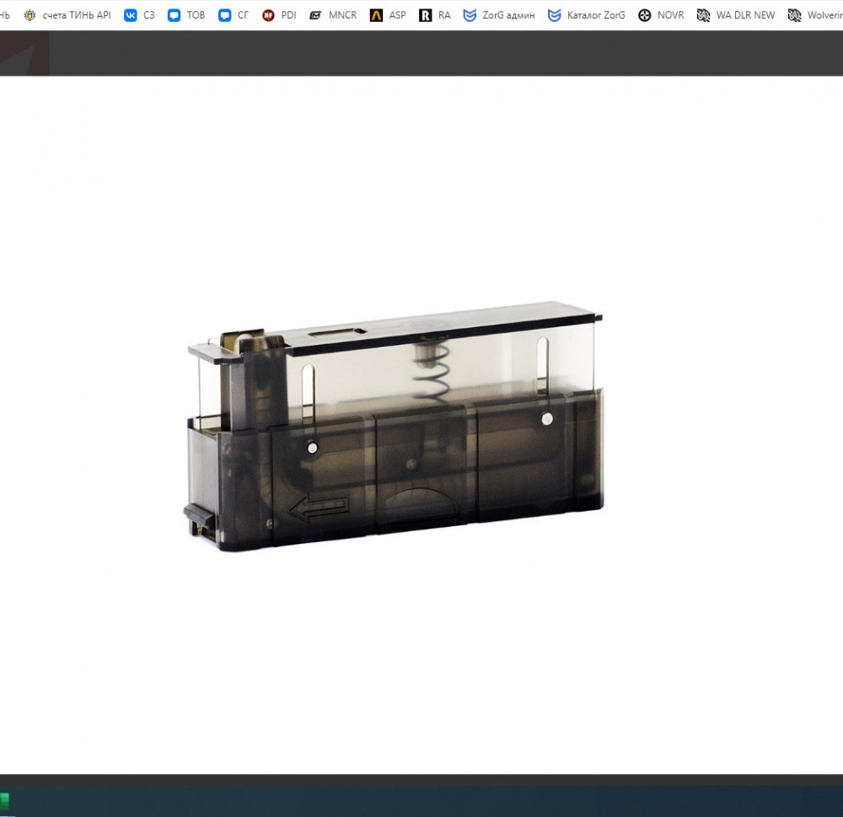The image size is (843, 817).
Task: Click the blue chat icon beside СГ
Action: pyautogui.click(x=224, y=15)
